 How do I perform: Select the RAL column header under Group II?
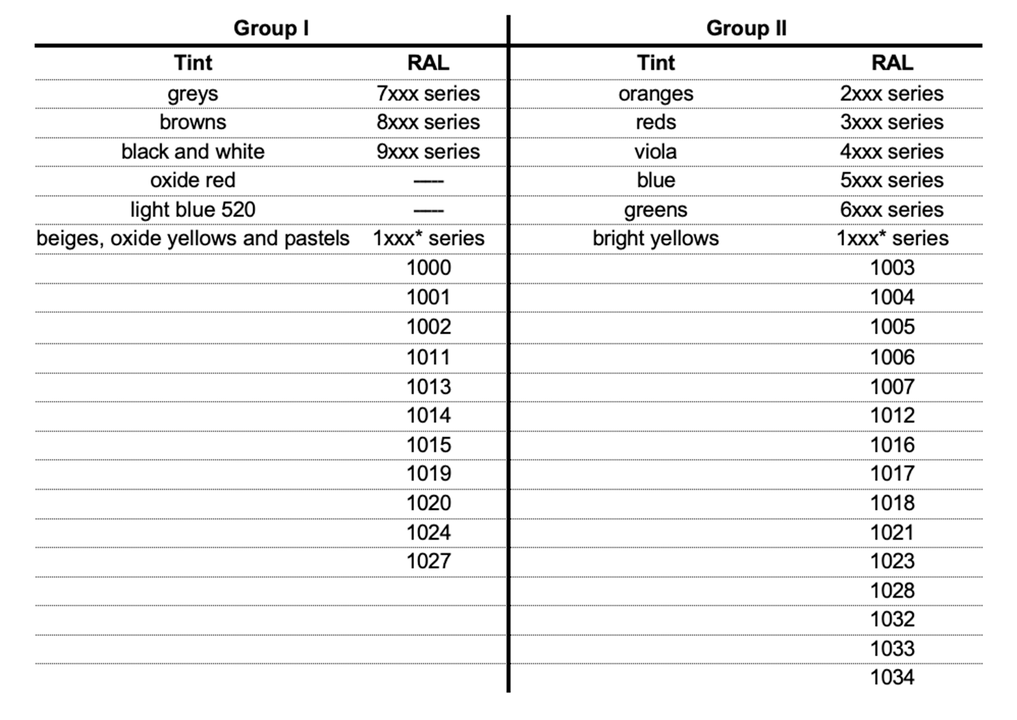[891, 63]
